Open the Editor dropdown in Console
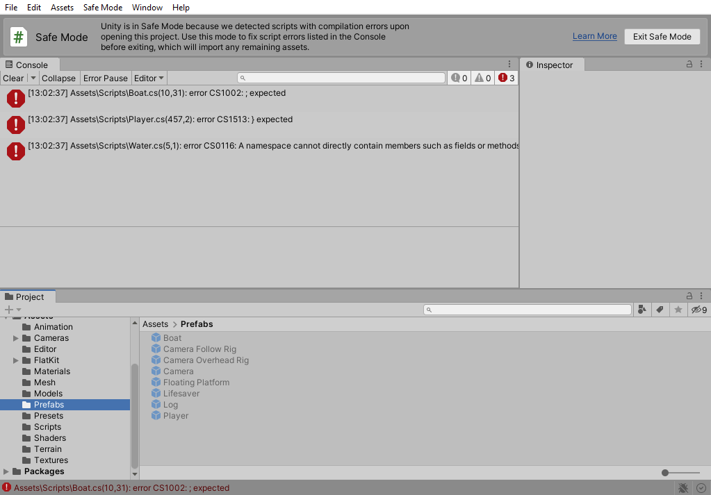This screenshot has width=711, height=495. (149, 78)
